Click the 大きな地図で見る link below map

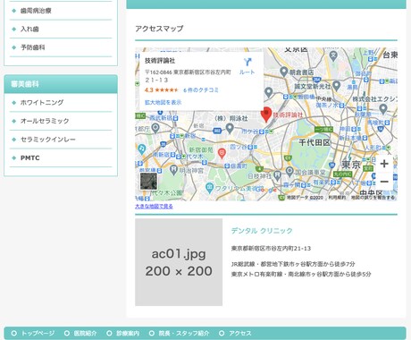(x=154, y=206)
